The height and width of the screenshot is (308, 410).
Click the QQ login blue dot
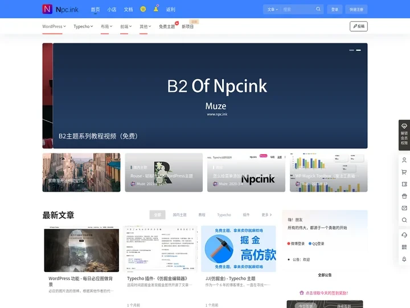click(x=310, y=244)
